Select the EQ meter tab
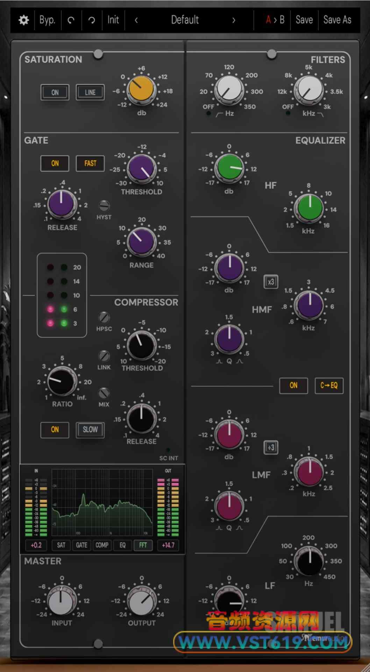This screenshot has height=672, width=370. click(x=122, y=545)
